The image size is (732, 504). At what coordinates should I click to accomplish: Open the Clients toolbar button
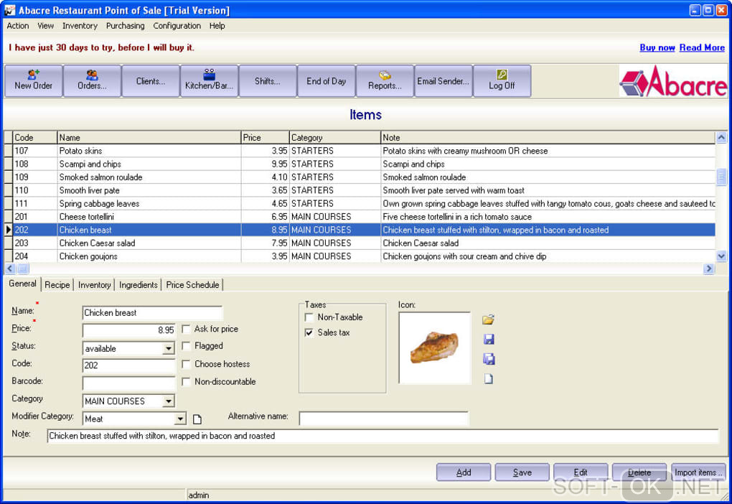pyautogui.click(x=150, y=81)
